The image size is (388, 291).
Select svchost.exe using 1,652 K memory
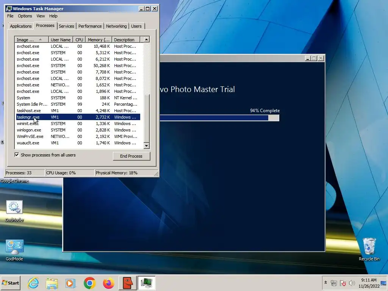[78, 85]
